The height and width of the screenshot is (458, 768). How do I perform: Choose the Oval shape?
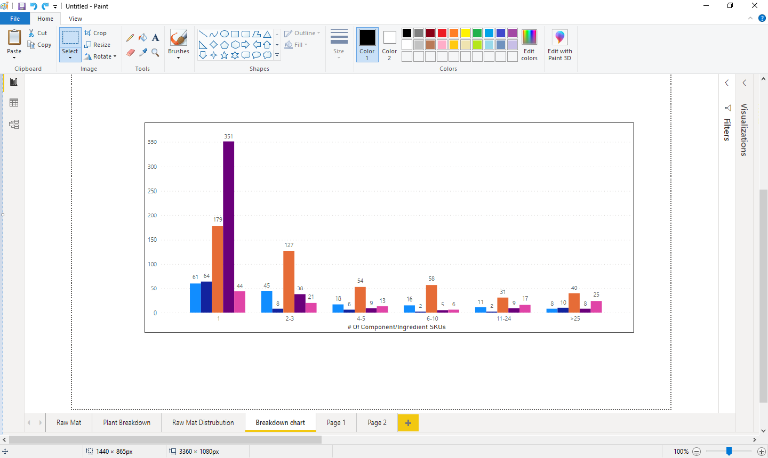pos(225,34)
